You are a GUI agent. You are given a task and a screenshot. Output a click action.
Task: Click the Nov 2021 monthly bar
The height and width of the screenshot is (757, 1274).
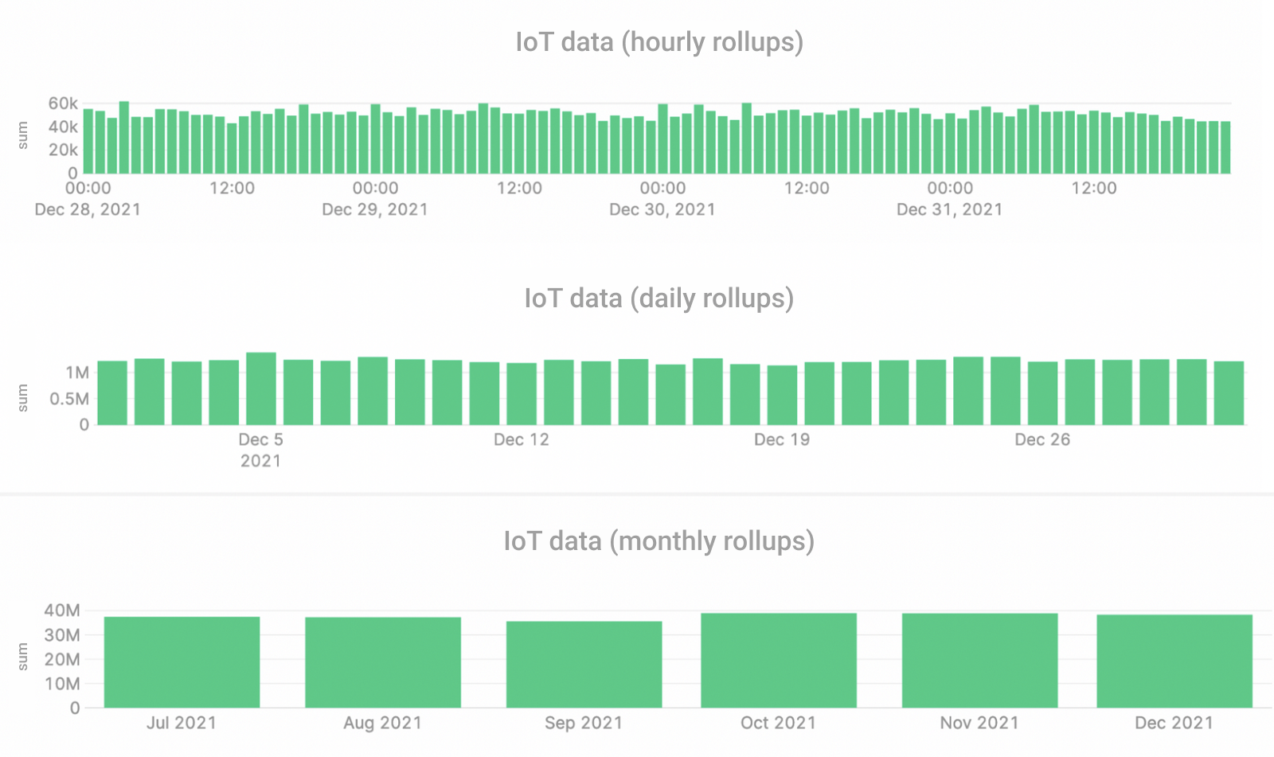click(x=979, y=661)
